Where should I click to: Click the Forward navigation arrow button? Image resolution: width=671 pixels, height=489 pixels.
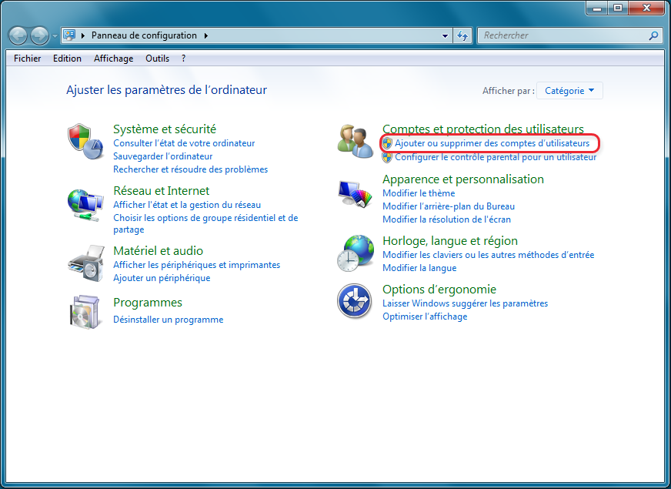pos(40,35)
